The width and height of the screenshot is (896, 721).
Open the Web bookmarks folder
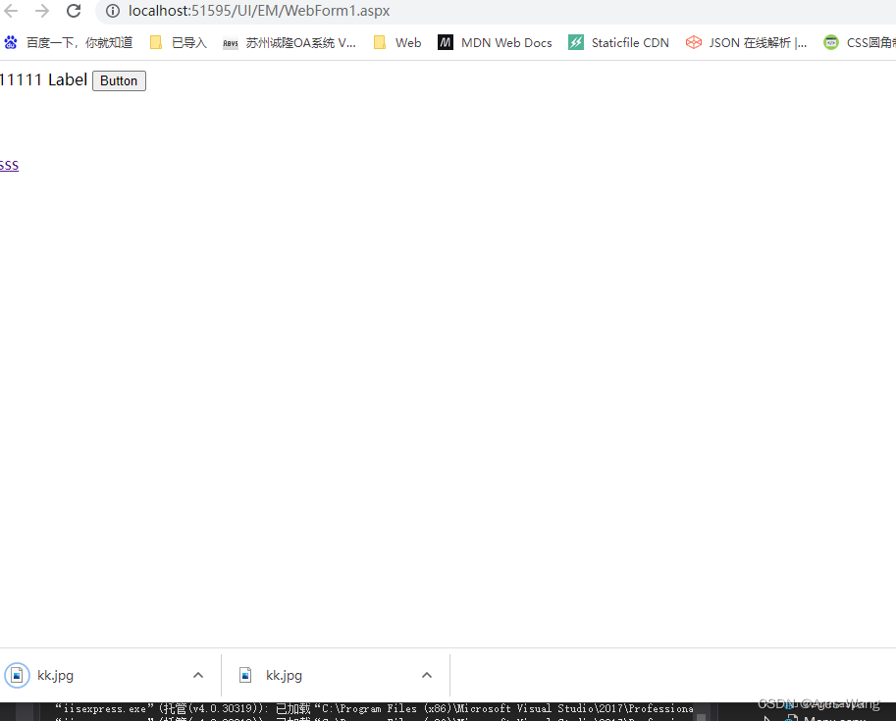click(x=396, y=42)
